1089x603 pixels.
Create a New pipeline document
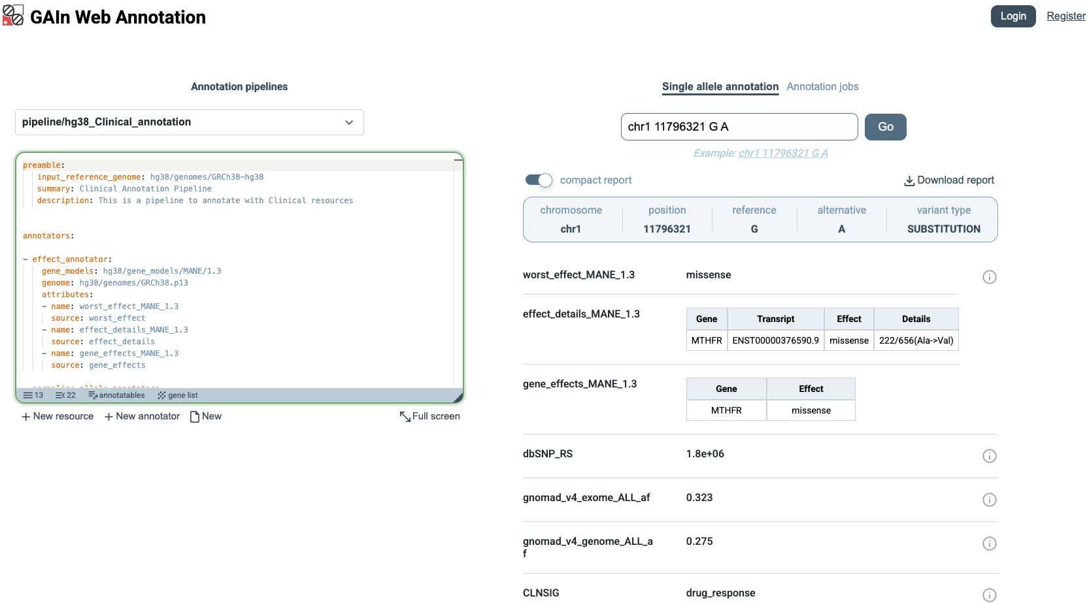pos(206,416)
